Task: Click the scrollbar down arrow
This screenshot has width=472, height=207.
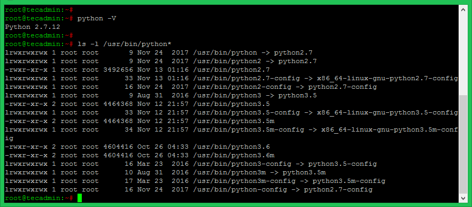Action: coord(463,198)
